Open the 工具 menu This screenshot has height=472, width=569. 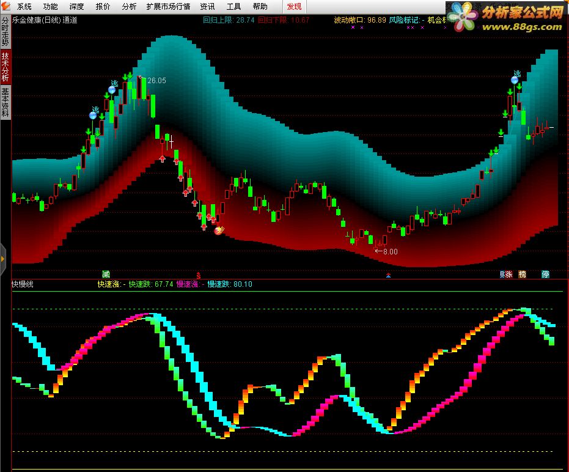(x=233, y=7)
